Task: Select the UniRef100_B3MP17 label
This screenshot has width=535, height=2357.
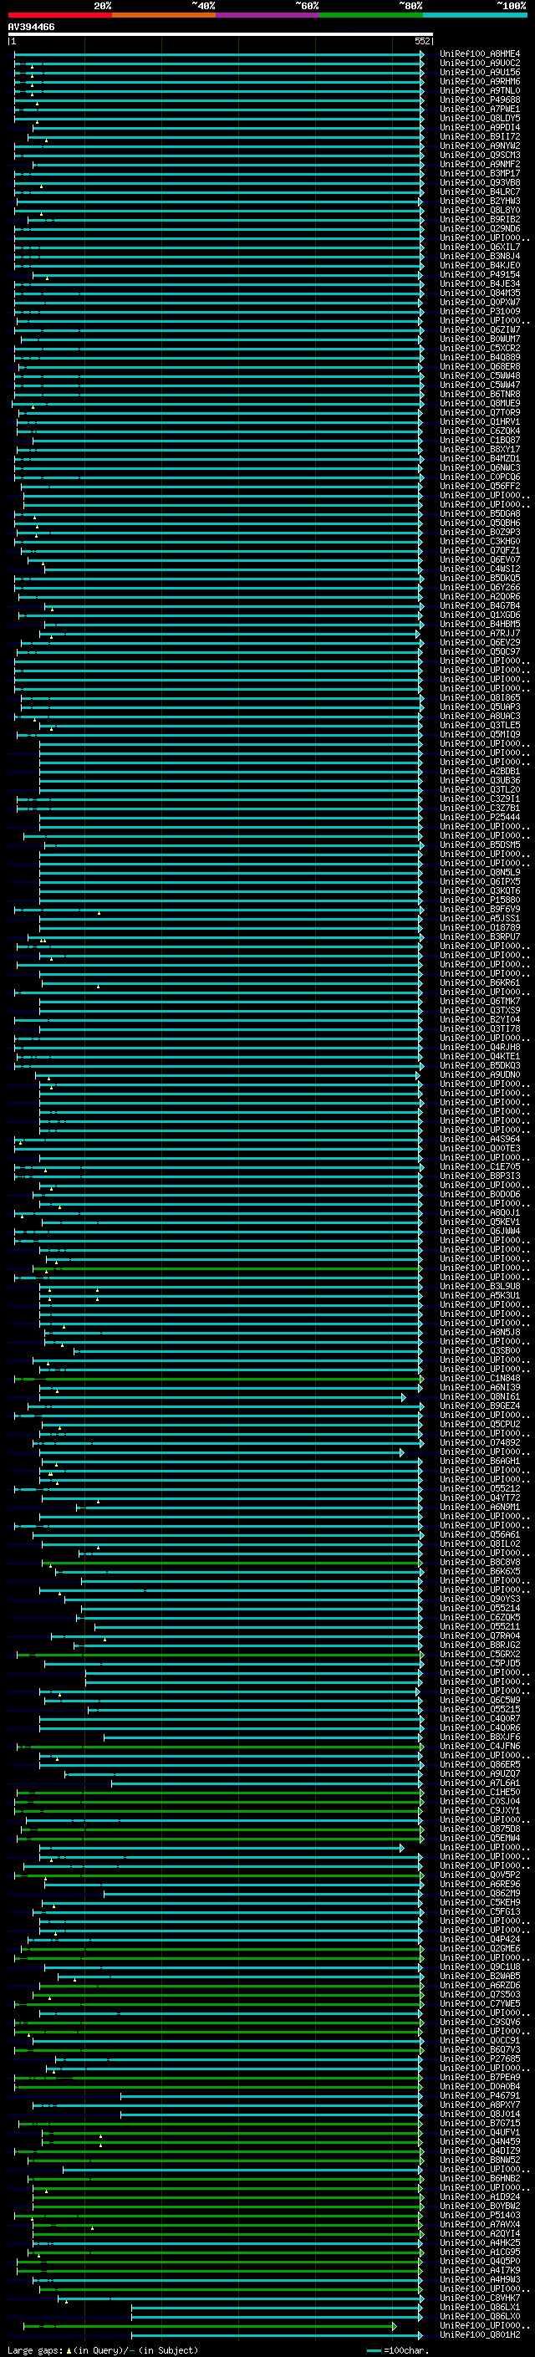Action: click(x=480, y=173)
